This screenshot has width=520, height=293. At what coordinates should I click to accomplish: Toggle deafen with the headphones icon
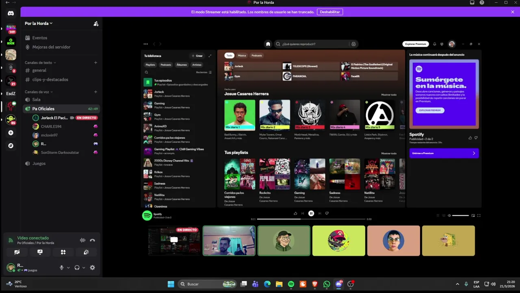click(x=77, y=267)
